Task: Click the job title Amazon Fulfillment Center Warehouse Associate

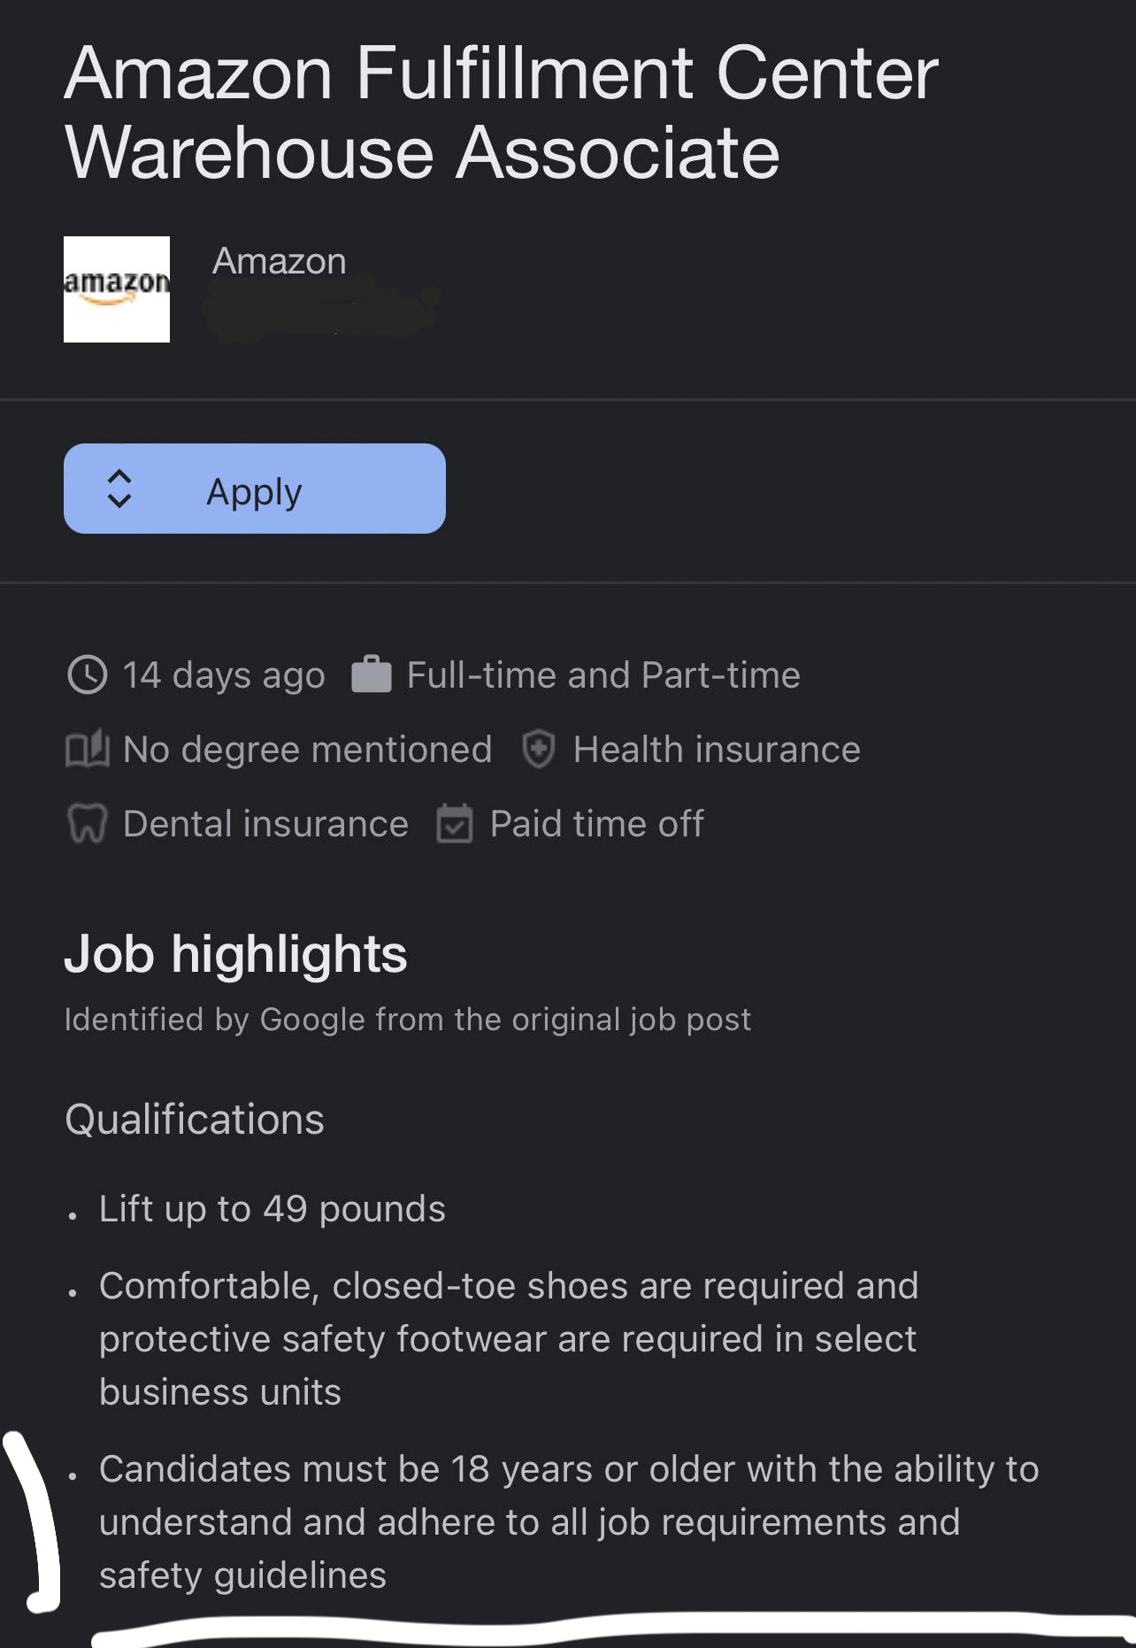Action: click(502, 112)
